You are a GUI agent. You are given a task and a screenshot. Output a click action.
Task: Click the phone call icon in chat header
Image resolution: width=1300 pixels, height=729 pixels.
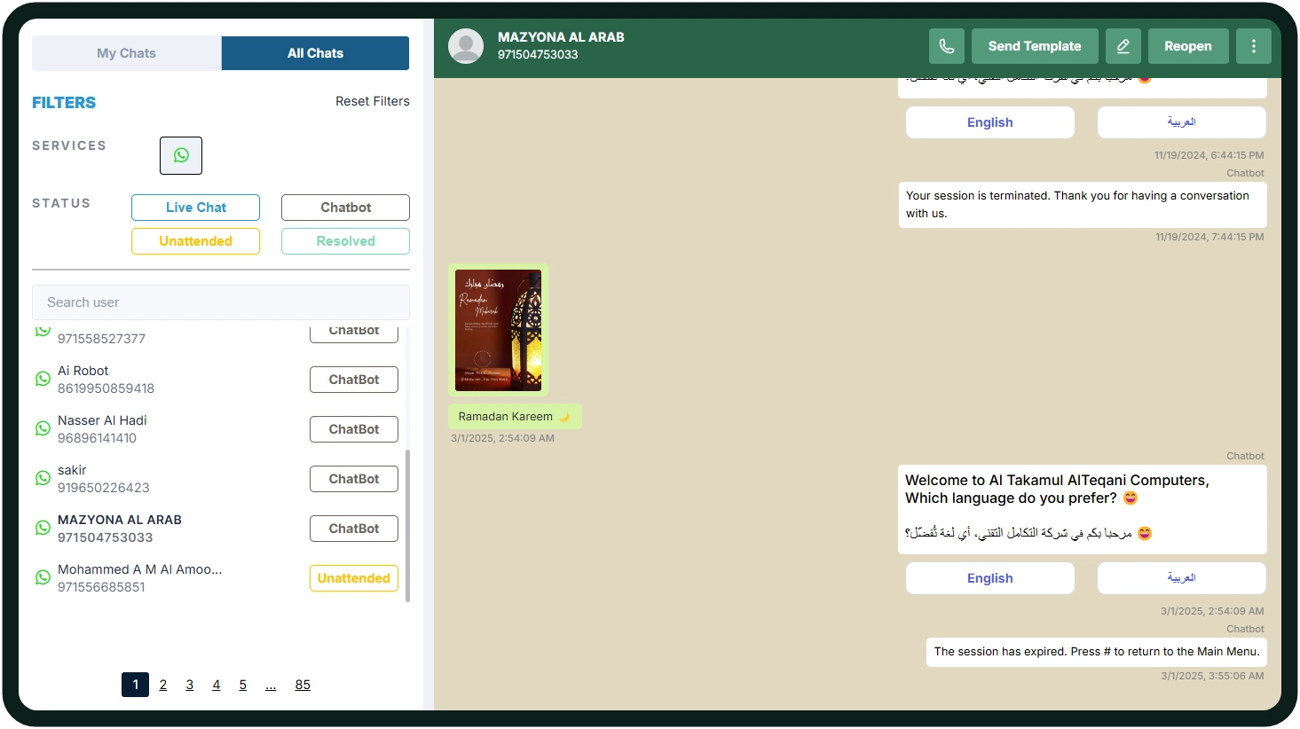point(946,46)
